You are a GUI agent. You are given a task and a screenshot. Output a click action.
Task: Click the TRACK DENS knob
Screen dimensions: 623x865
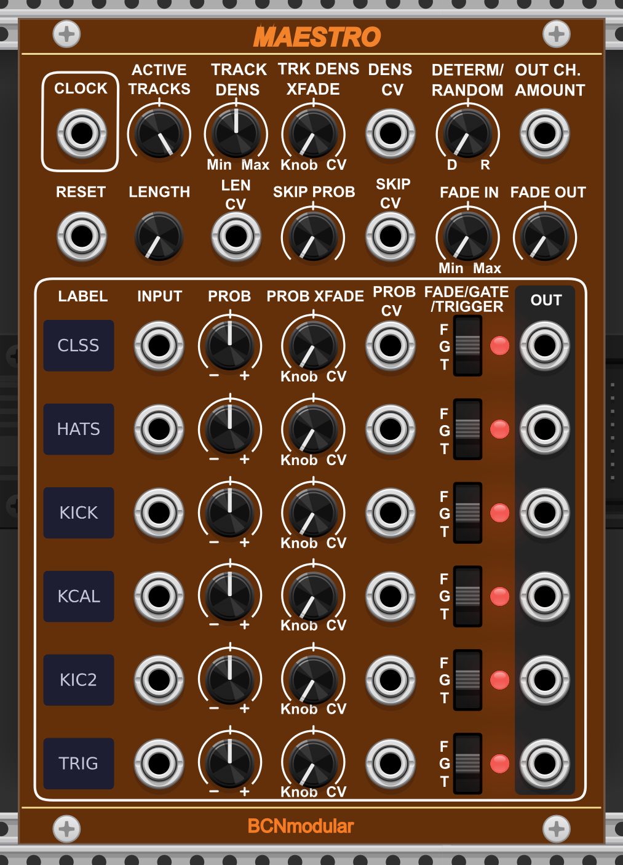click(236, 133)
